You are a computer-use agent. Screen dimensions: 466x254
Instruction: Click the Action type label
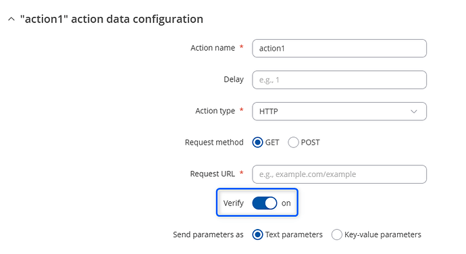click(x=215, y=111)
